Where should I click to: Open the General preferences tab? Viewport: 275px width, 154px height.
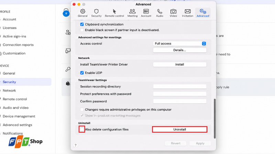(82, 13)
